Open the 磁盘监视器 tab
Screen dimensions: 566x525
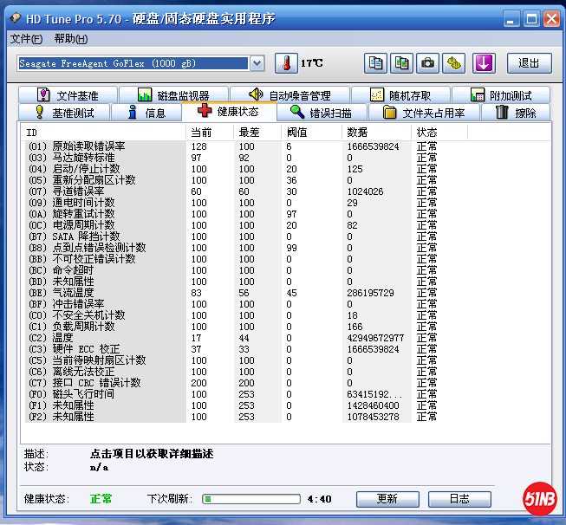point(174,95)
